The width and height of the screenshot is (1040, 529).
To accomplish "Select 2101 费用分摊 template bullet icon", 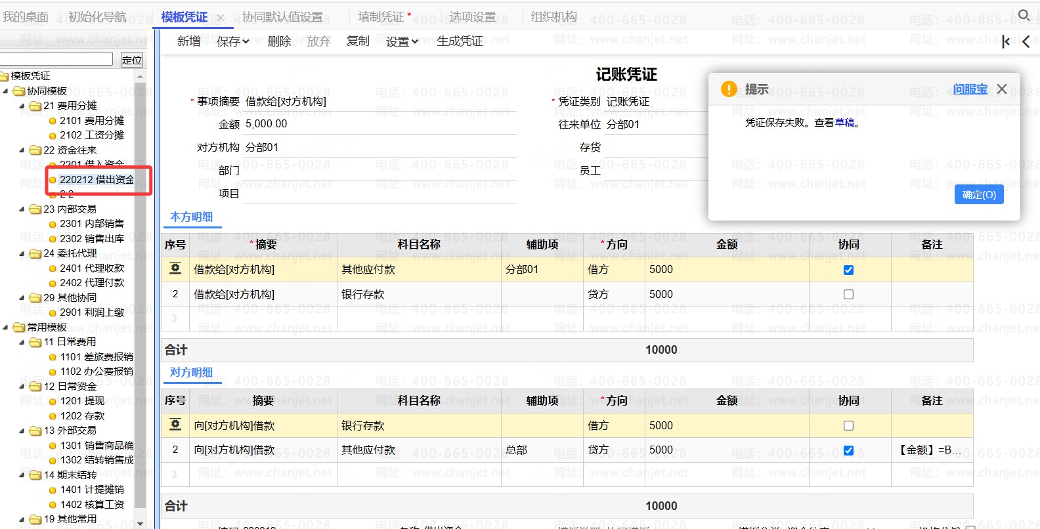I will [53, 121].
